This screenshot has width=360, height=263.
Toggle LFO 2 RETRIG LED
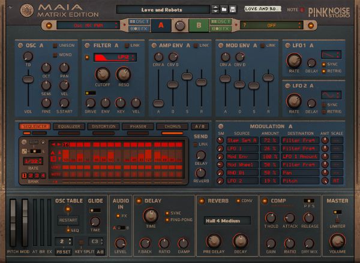point(324,111)
